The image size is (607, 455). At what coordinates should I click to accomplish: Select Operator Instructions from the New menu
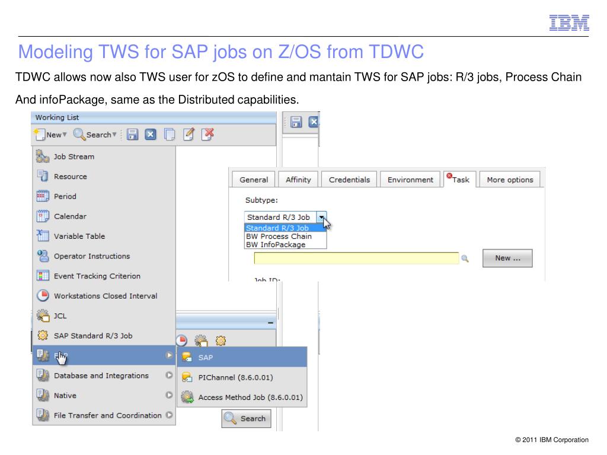[x=104, y=256]
